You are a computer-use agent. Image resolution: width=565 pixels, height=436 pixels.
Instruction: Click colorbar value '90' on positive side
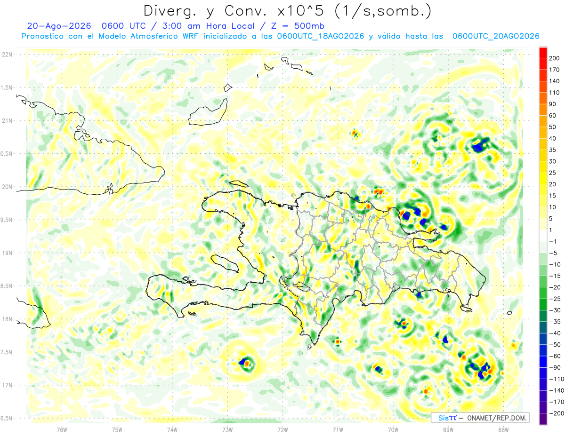553,104
